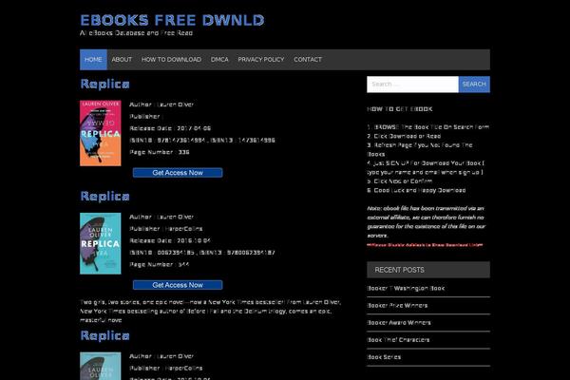The image size is (570, 380).
Task: Click Publisher HarperCollins line in second entry
Action: tap(165, 229)
